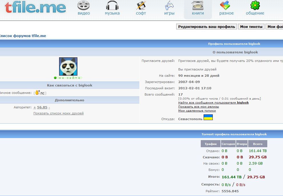283x196 pixels.
Task: Click the ЛС private message icon
Action: point(40,93)
